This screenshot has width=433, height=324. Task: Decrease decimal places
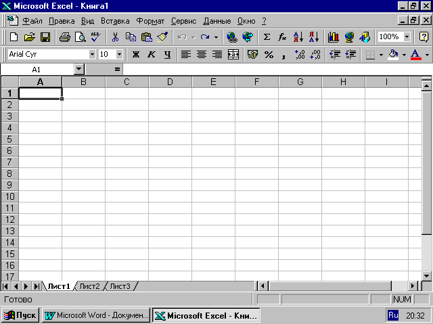[x=315, y=54]
